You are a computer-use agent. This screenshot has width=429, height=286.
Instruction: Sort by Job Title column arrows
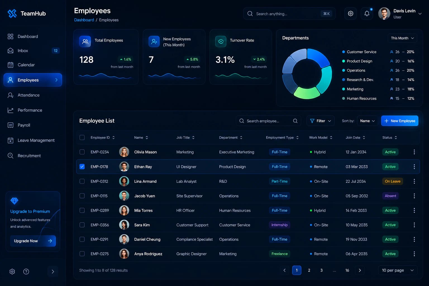[x=193, y=138]
